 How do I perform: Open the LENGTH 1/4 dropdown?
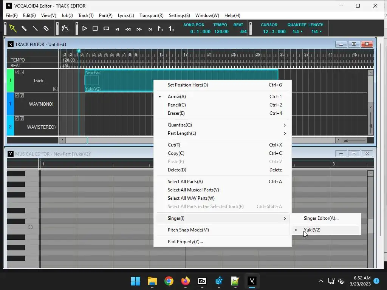pyautogui.click(x=316, y=32)
